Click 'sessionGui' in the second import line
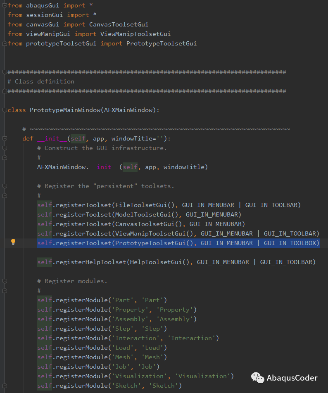The image size is (328, 393). pyautogui.click(x=44, y=15)
